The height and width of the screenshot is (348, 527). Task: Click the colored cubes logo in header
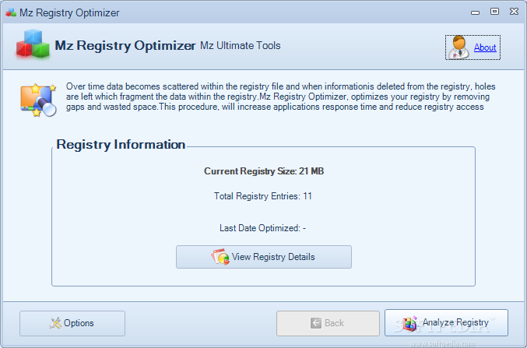[33, 44]
